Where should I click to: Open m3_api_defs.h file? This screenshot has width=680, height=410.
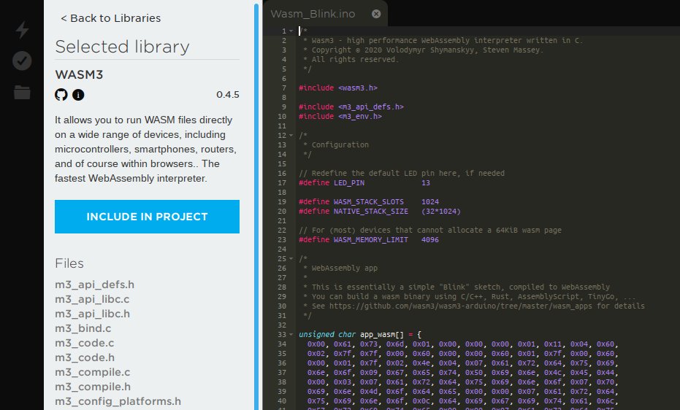(94, 285)
